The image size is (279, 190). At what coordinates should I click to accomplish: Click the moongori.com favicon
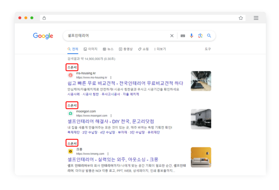[71, 114]
